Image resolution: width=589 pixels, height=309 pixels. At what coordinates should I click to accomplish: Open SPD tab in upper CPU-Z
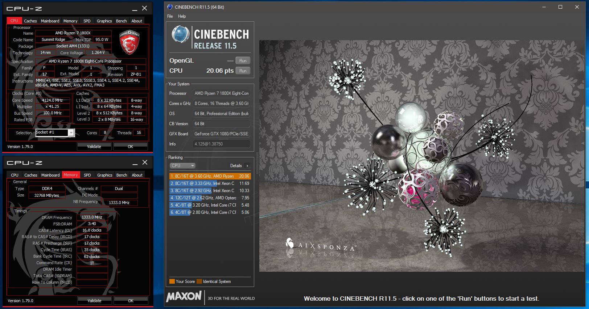click(87, 21)
